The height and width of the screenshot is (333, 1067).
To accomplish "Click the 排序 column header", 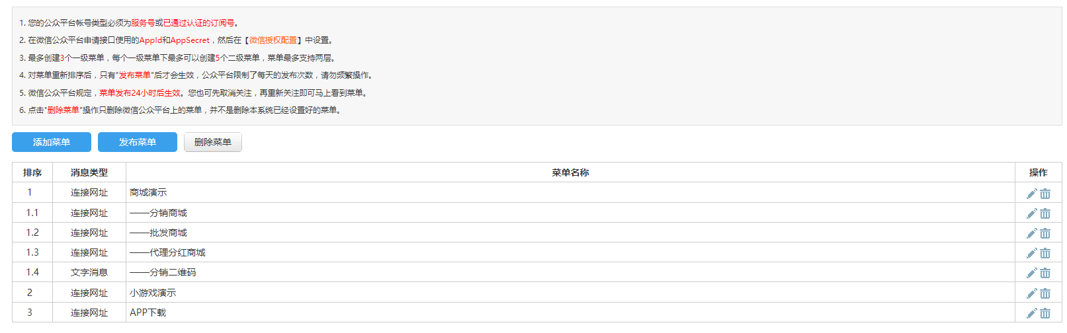I will coord(32,172).
